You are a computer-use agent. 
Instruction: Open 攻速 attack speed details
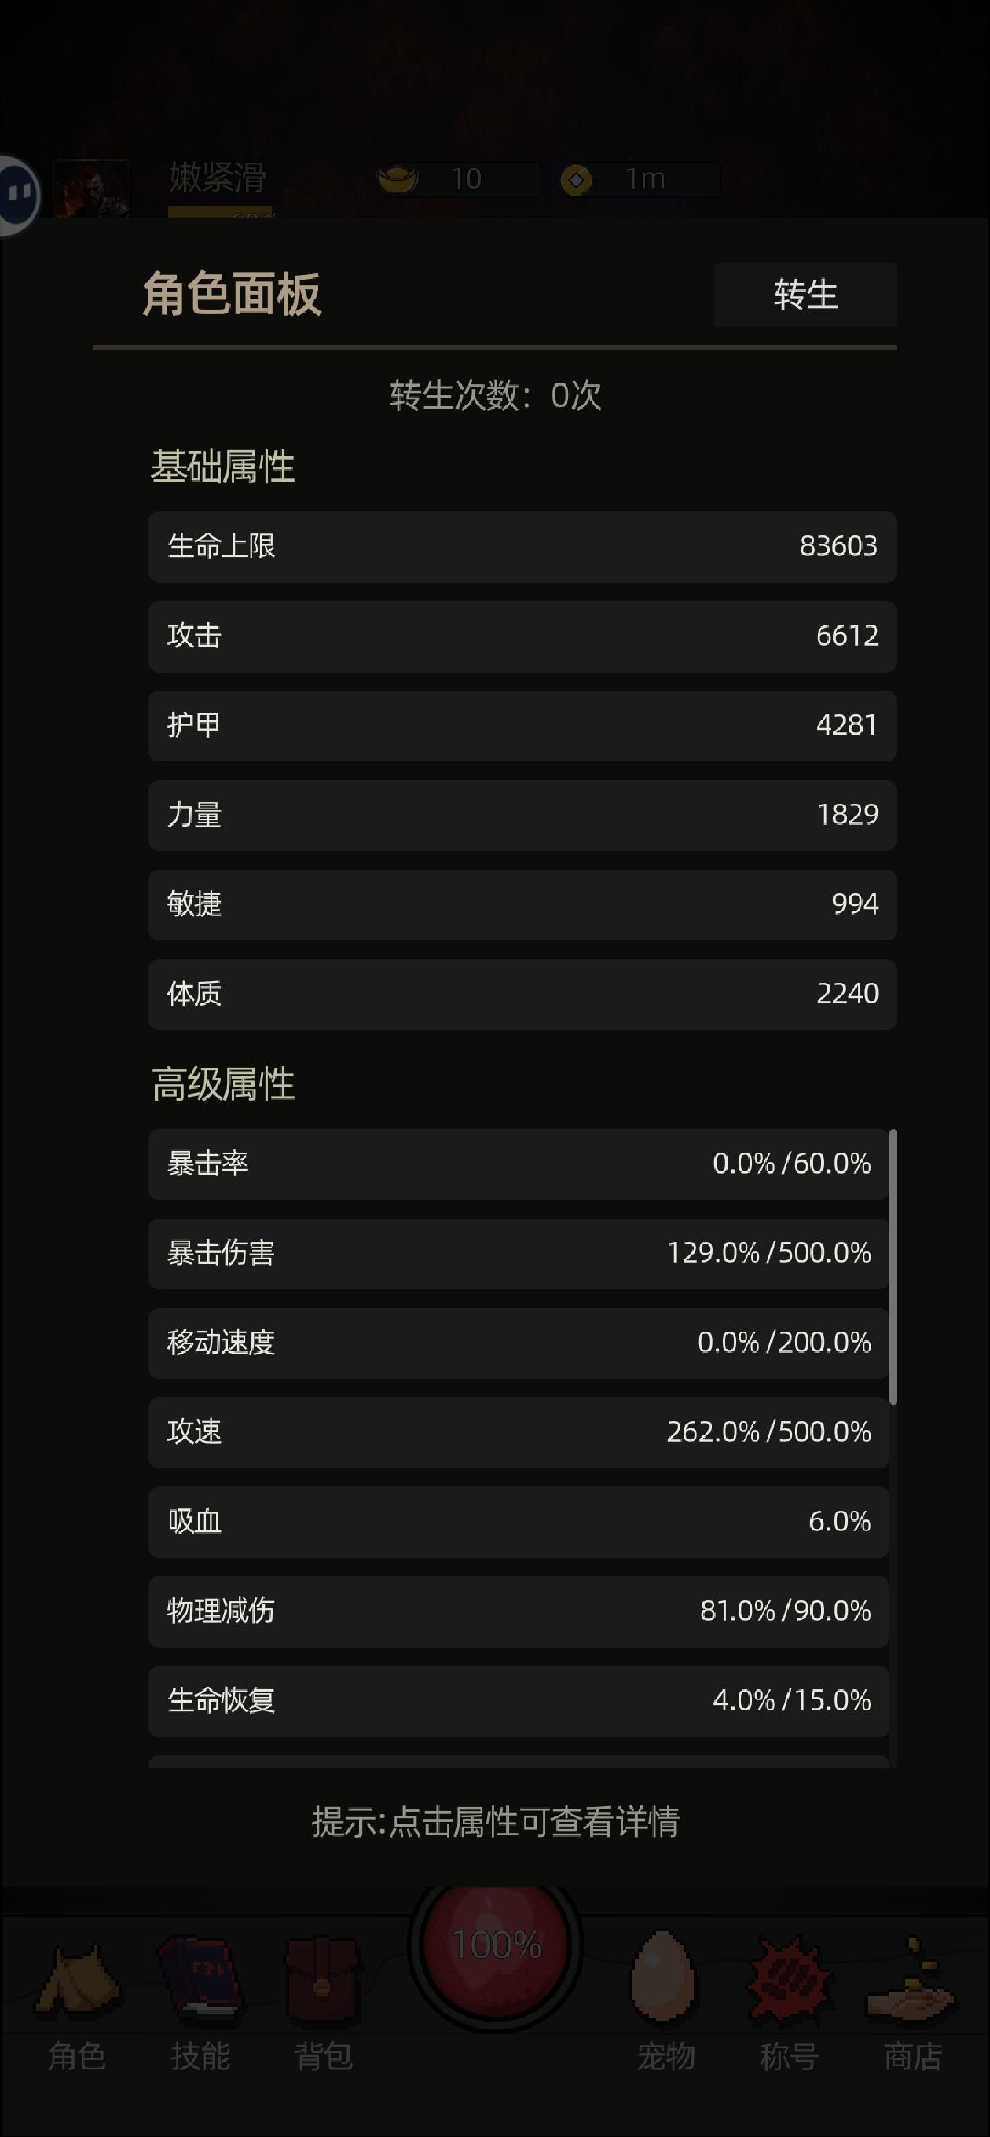tap(519, 1433)
